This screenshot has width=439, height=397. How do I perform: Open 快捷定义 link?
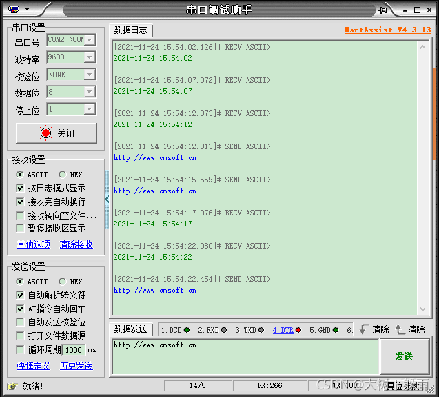pos(34,366)
